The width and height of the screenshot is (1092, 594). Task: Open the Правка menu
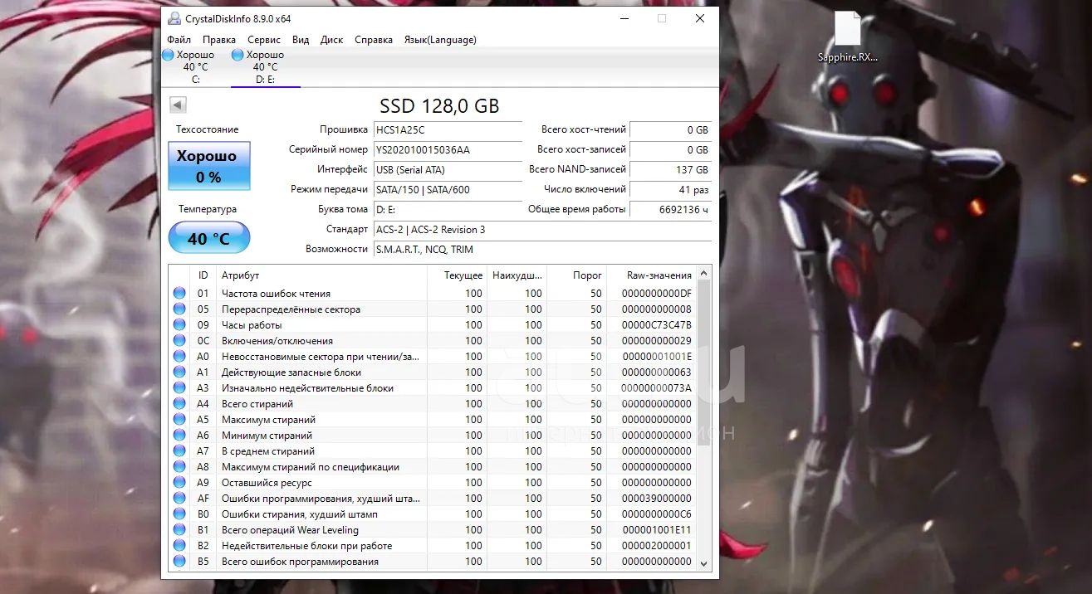point(219,39)
